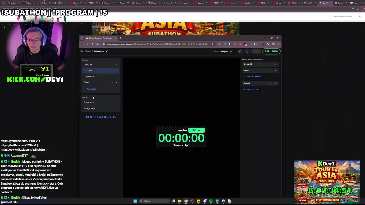
Task: Click Add state
Action: pos(90,89)
